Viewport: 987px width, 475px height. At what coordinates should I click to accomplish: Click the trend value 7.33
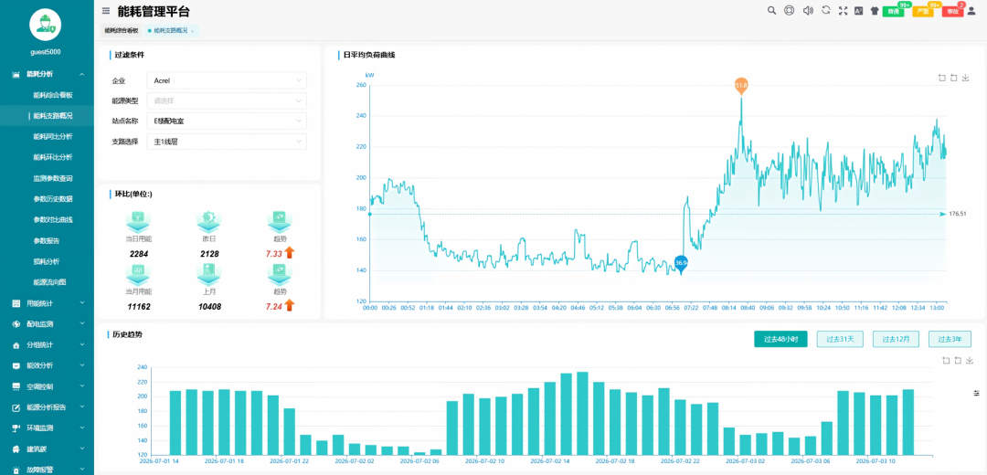pos(274,253)
